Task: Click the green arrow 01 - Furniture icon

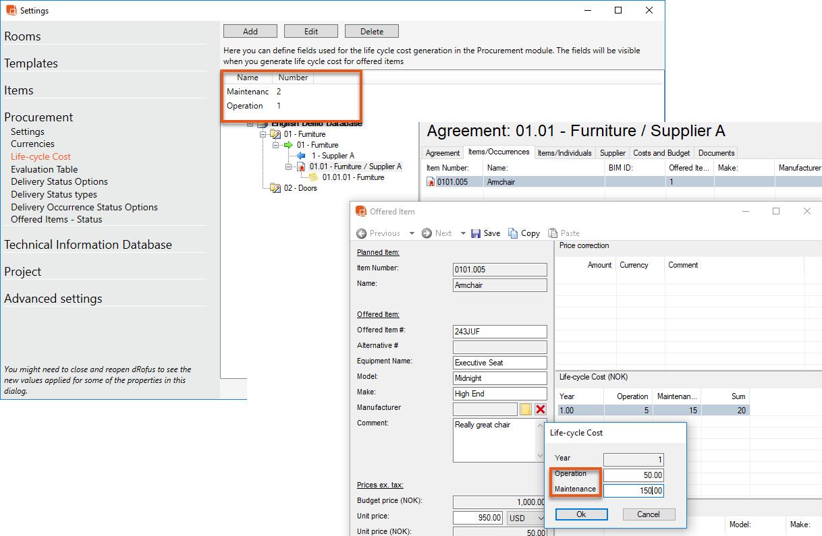Action: click(x=288, y=145)
